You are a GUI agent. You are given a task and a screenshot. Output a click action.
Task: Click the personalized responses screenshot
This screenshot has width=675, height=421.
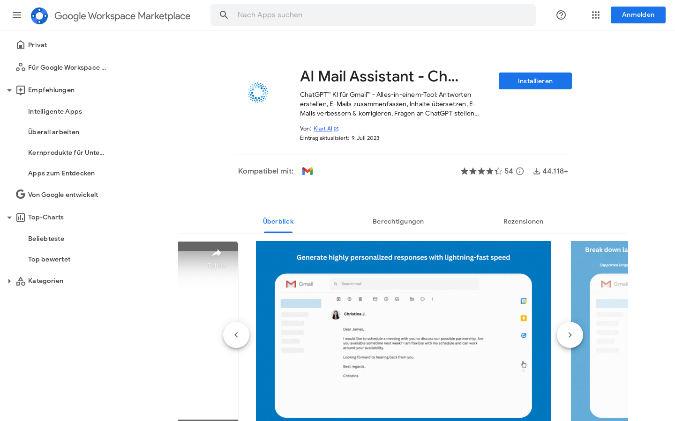point(403,331)
